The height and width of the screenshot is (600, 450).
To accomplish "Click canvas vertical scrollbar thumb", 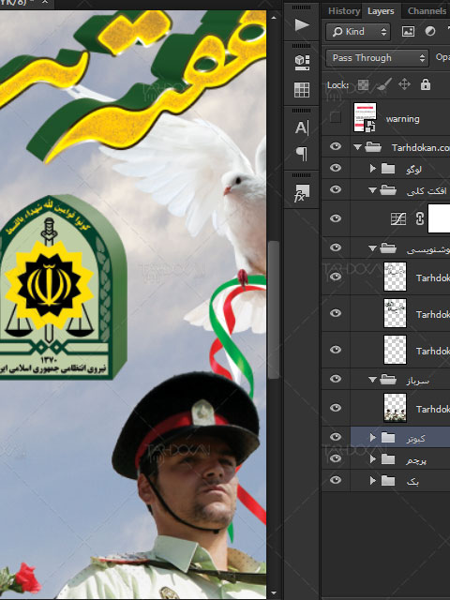I will pyautogui.click(x=274, y=310).
